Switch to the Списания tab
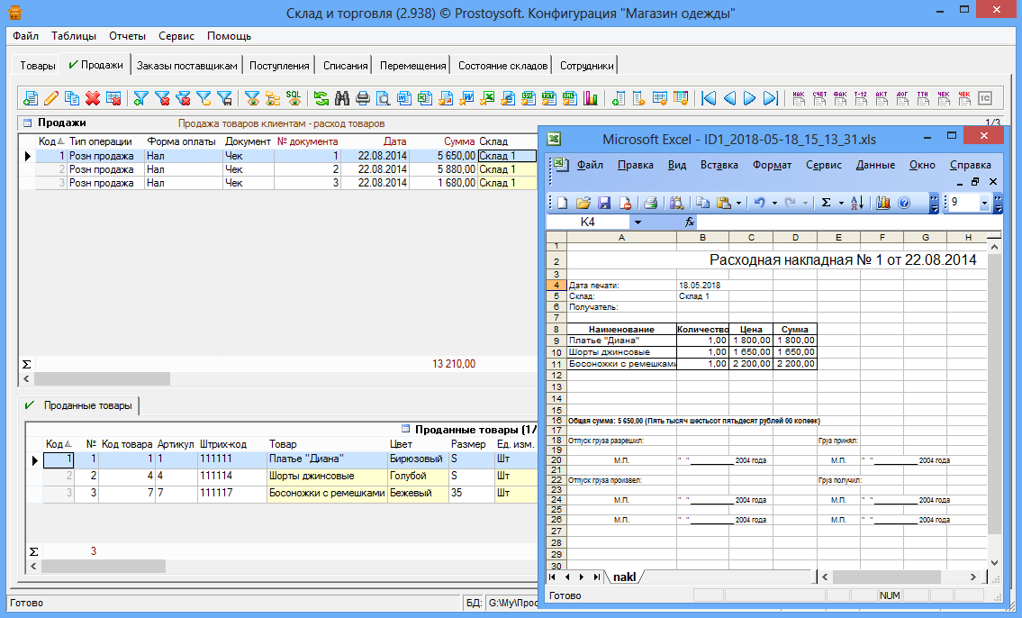 346,65
